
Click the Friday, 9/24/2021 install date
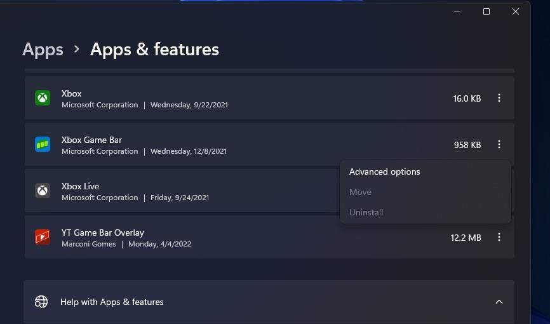(x=180, y=198)
